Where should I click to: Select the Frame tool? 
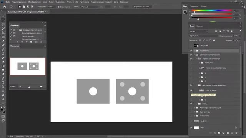coord(3,37)
